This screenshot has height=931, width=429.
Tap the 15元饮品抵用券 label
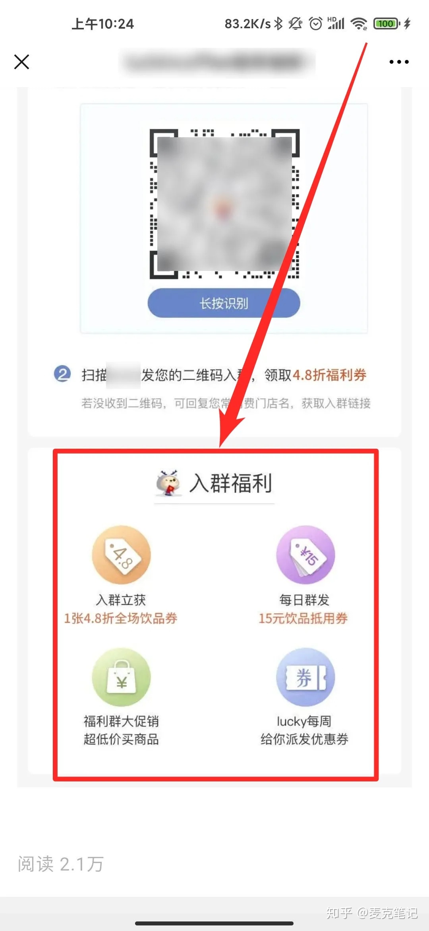point(303,618)
